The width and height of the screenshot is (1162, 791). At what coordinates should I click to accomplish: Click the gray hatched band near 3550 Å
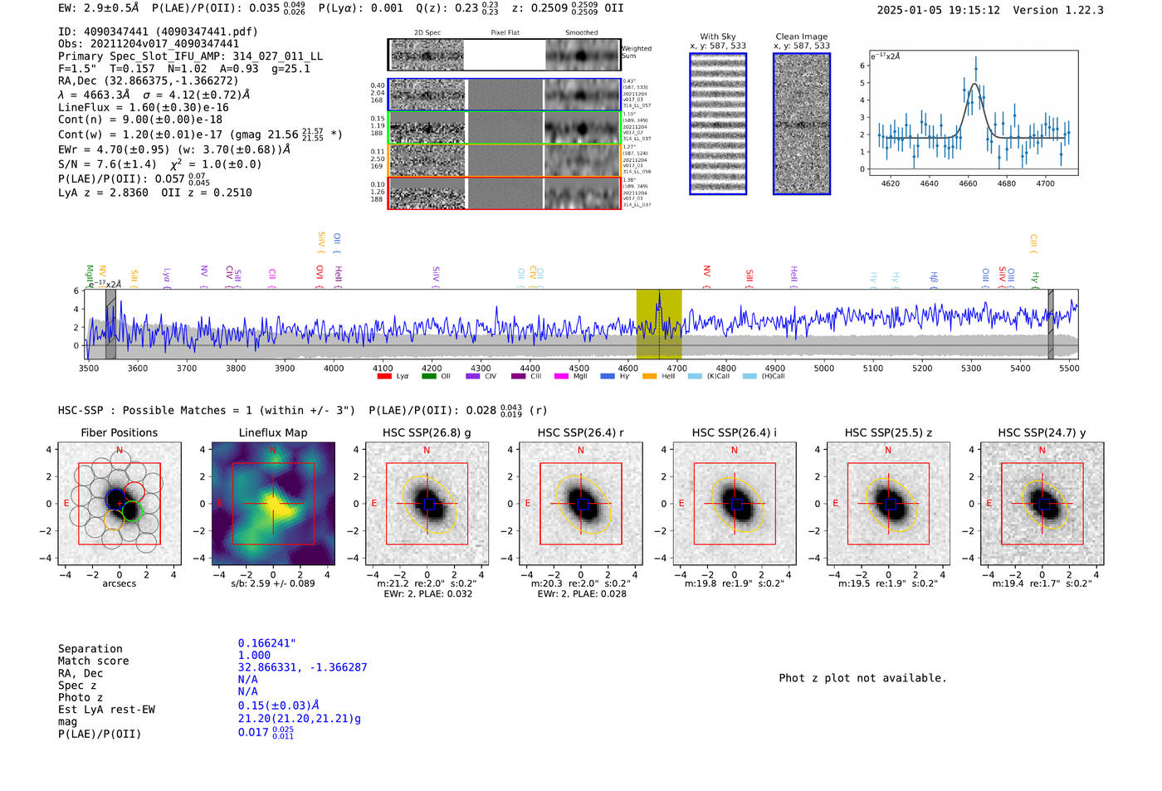pos(110,325)
